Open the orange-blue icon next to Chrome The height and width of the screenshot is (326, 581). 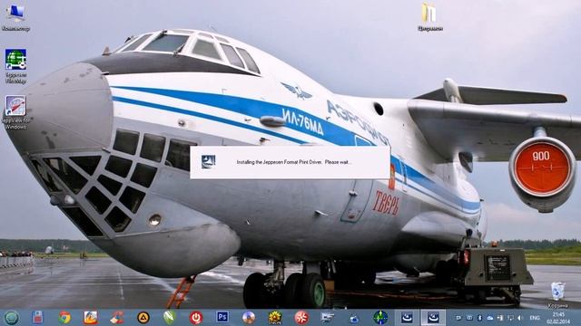(91, 318)
